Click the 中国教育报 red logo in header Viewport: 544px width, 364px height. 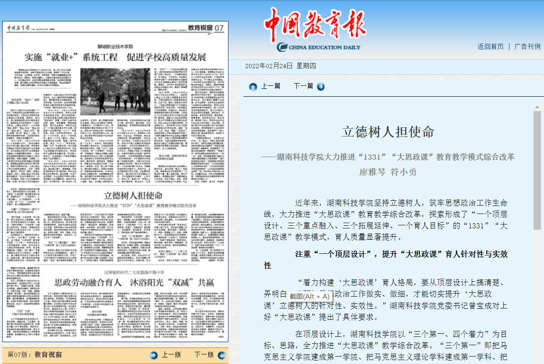pyautogui.click(x=315, y=25)
